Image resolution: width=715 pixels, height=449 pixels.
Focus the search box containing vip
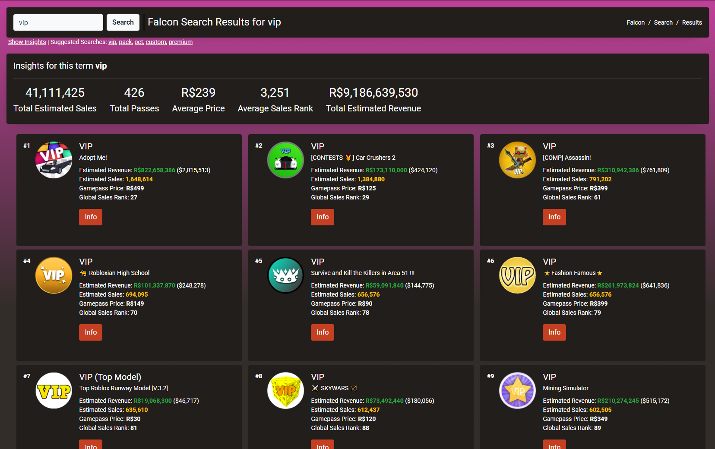(58, 22)
